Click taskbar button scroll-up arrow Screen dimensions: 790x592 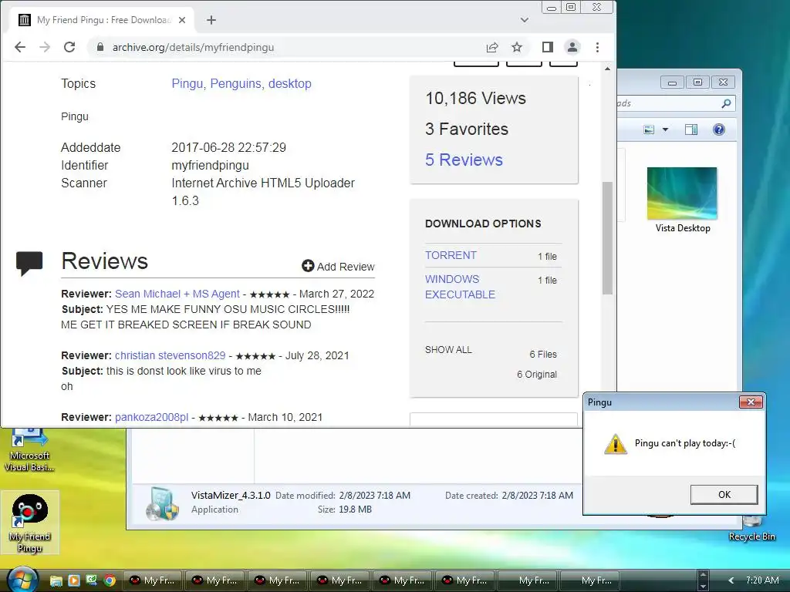[704, 575]
